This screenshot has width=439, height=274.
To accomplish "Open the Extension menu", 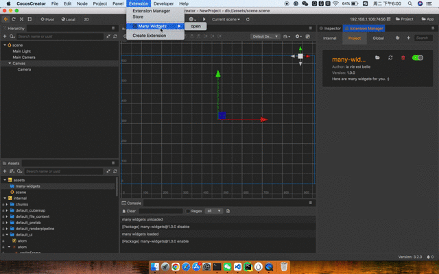I will [x=139, y=3].
